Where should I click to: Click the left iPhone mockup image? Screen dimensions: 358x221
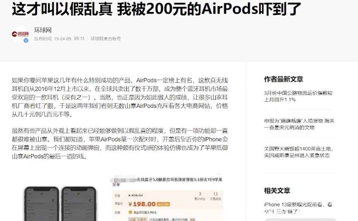[x=42, y=204]
